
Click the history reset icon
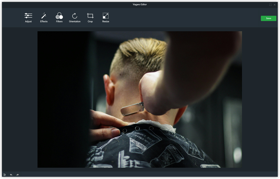click(4, 175)
